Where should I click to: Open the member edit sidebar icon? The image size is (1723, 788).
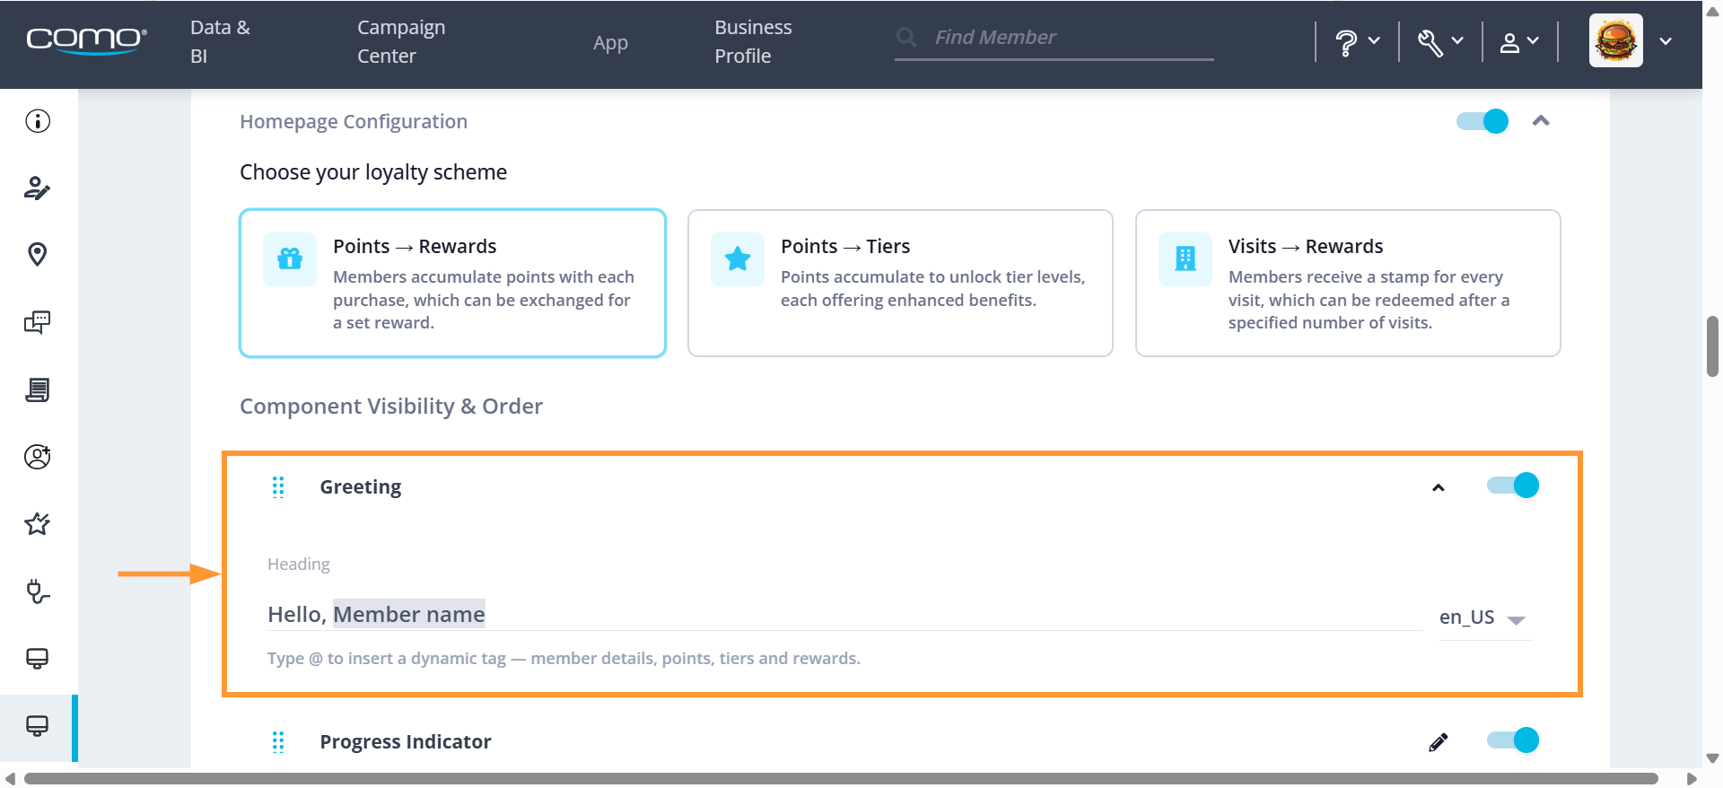coord(38,188)
